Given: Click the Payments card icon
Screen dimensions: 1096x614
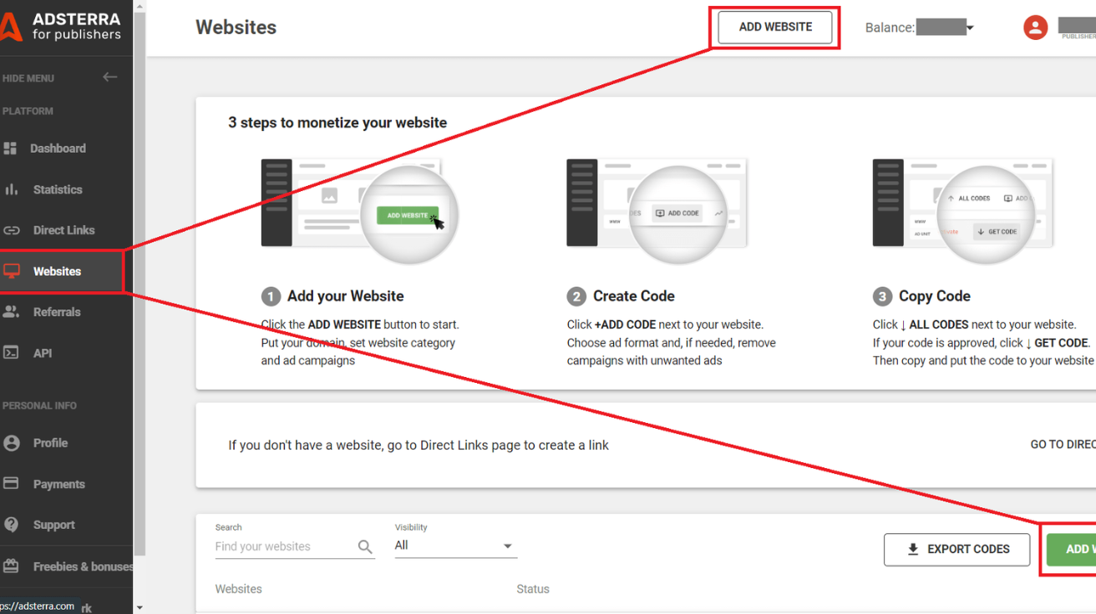Looking at the screenshot, I should (x=11, y=484).
